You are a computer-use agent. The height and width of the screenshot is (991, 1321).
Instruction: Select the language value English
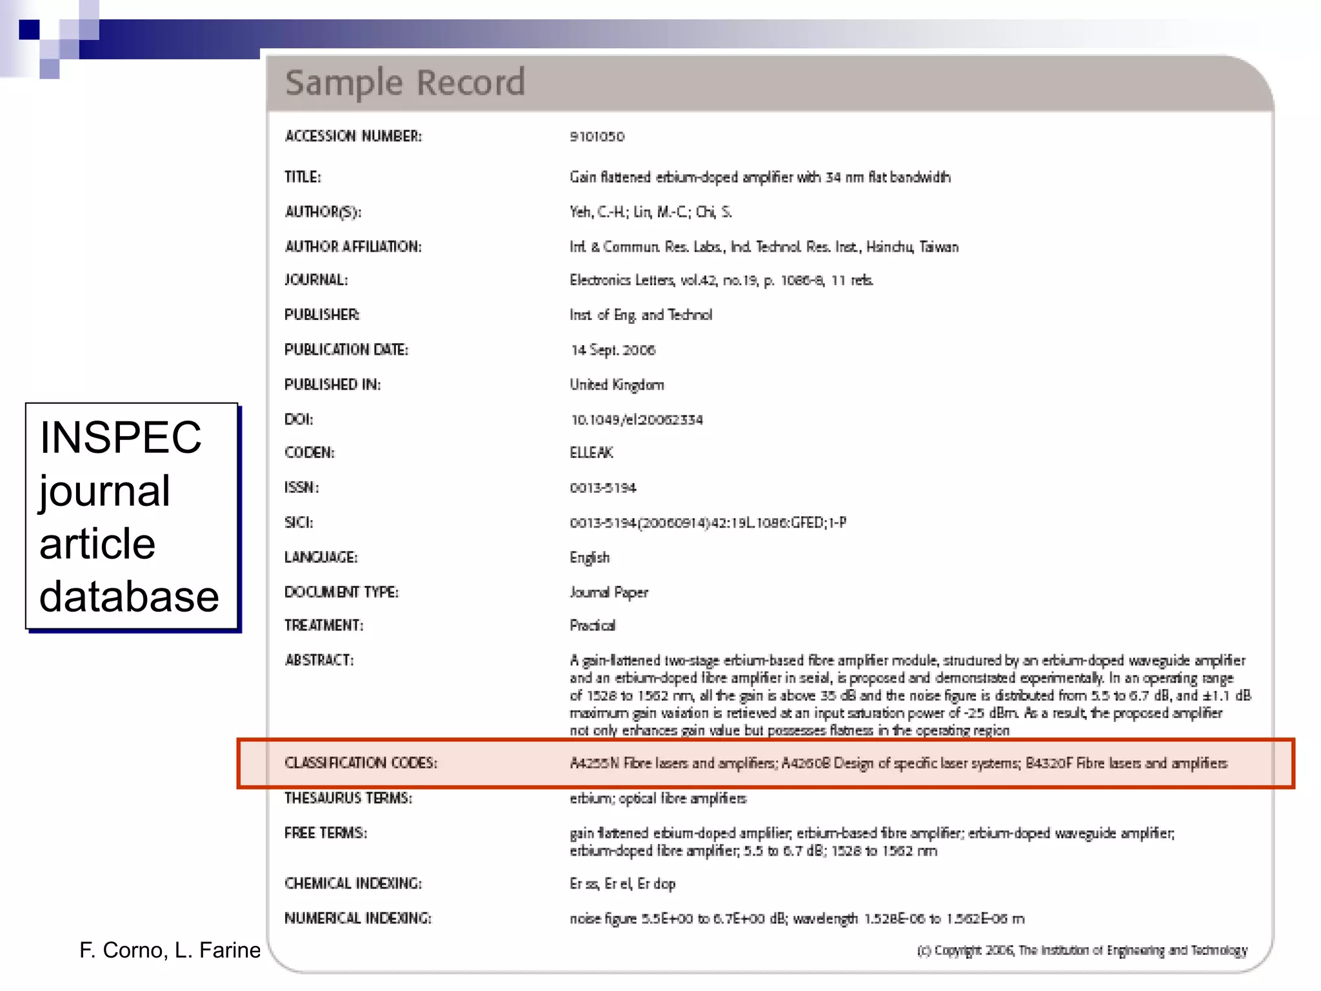coord(589,557)
